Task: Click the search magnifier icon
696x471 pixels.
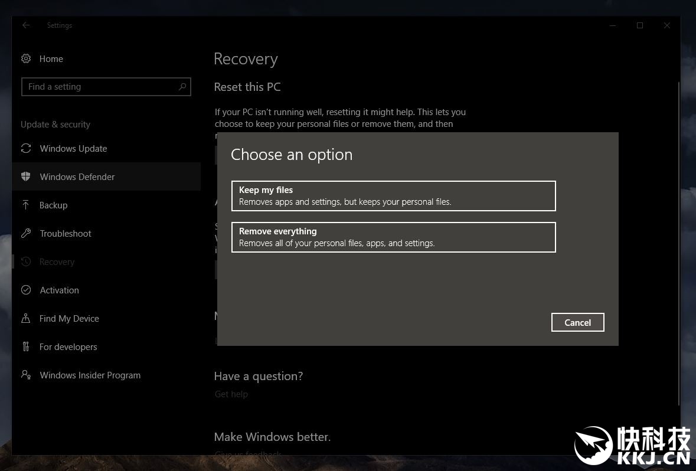Action: (182, 86)
